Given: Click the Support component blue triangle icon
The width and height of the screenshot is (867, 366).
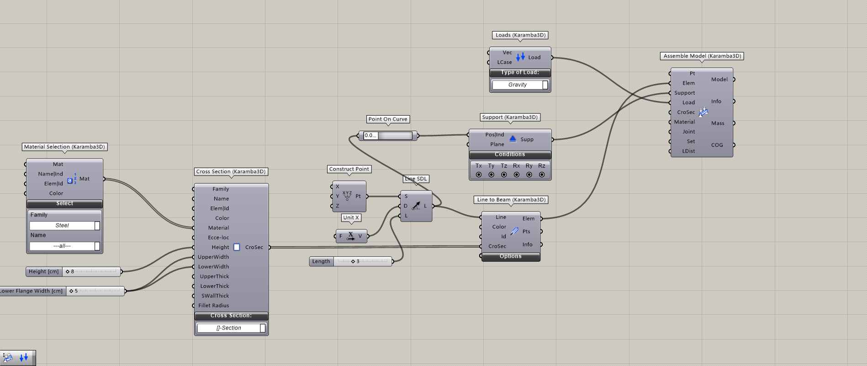Looking at the screenshot, I should (513, 139).
